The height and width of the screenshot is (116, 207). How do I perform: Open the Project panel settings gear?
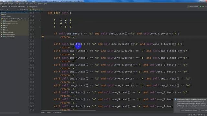(24, 10)
